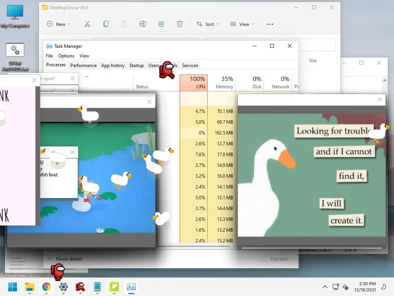
Task: Click the Paste icon in Explorer toolbar
Action: [x=124, y=24]
